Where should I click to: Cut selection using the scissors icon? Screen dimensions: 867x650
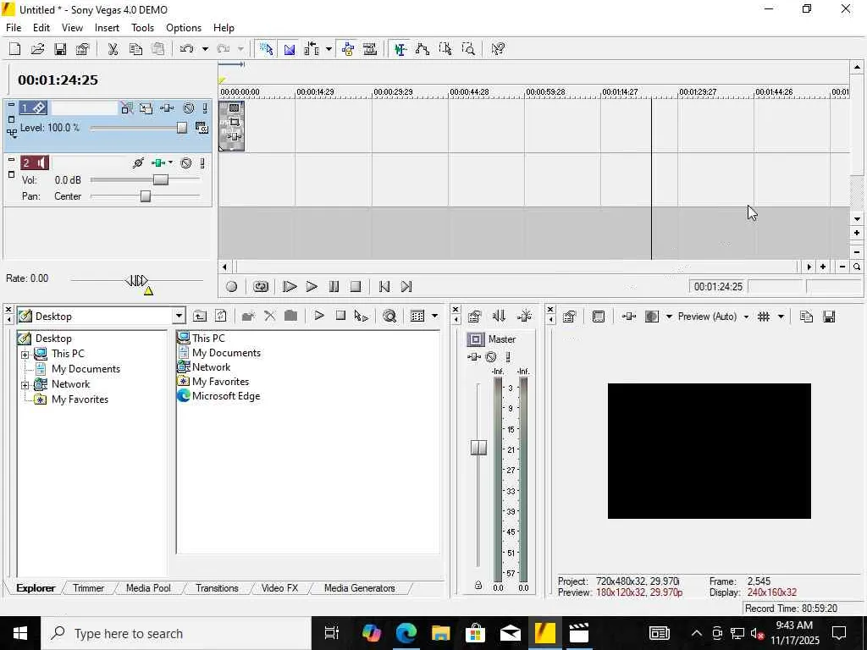113,49
